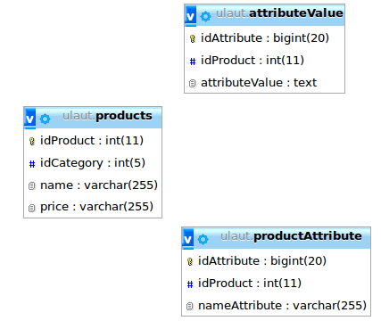Open the productAttribute table gear options

point(203,239)
